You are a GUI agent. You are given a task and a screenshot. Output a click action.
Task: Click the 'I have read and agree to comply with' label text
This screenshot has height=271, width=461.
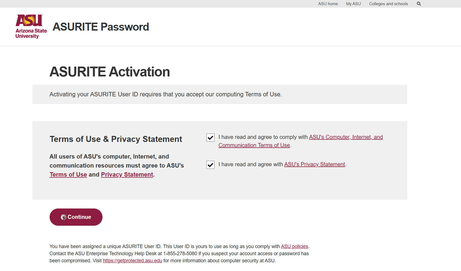click(263, 137)
